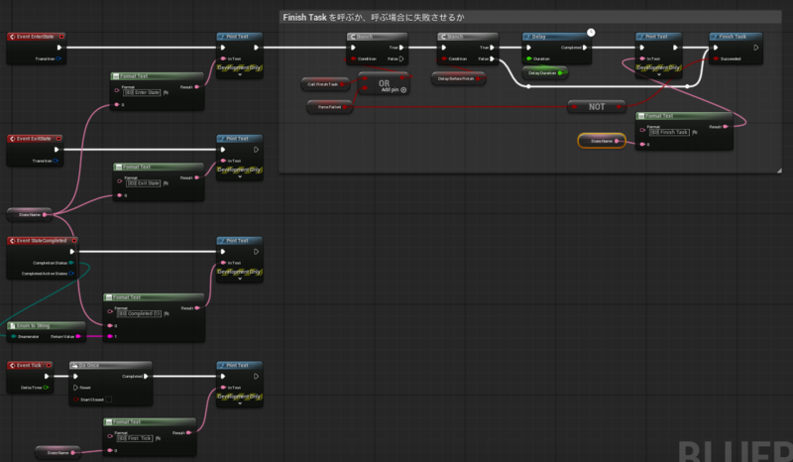793x462 pixels.
Task: Click the localization flag beside Finish Task format
Action: point(695,132)
